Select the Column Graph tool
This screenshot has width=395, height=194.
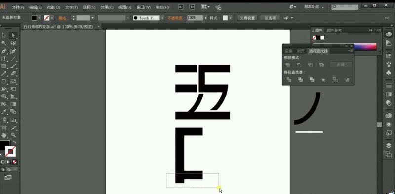click(13, 120)
